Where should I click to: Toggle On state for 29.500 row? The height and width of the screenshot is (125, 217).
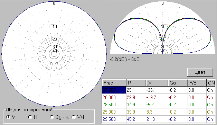(211, 119)
